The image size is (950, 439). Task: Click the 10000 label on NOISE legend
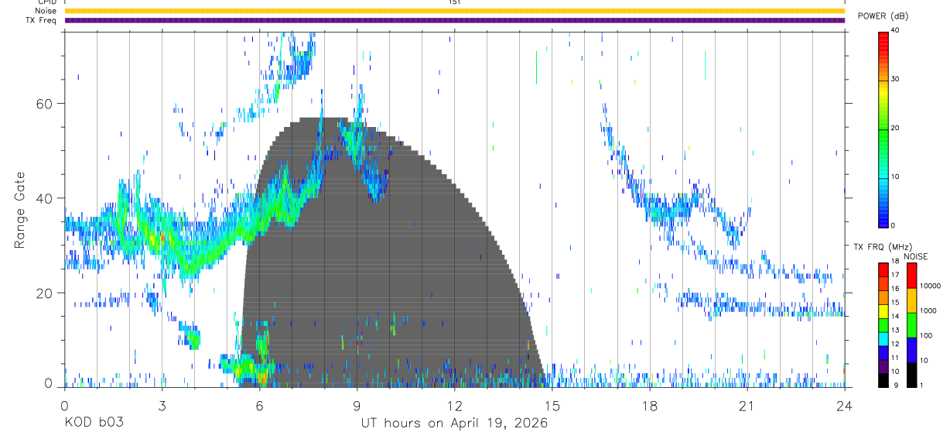click(931, 285)
